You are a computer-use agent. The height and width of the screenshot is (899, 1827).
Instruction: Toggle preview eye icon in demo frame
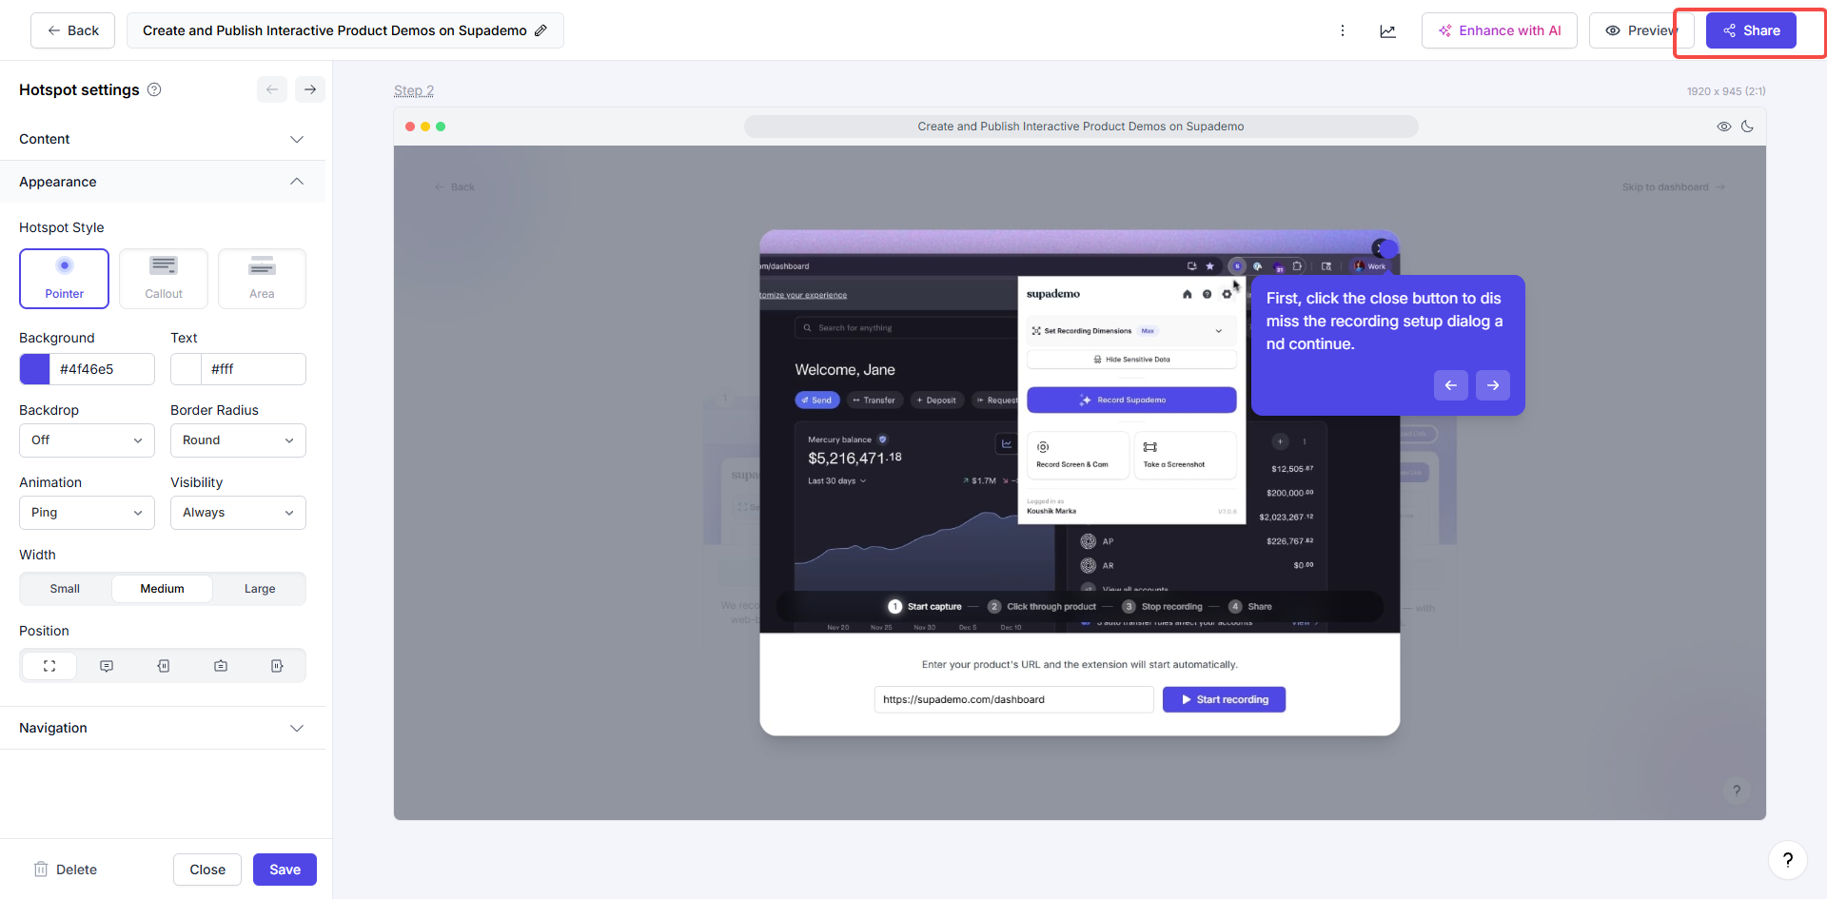(x=1723, y=127)
